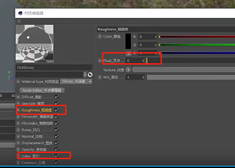Toggle the Filmindex channel checkbox
This screenshot has height=168, width=235.
[56, 123]
